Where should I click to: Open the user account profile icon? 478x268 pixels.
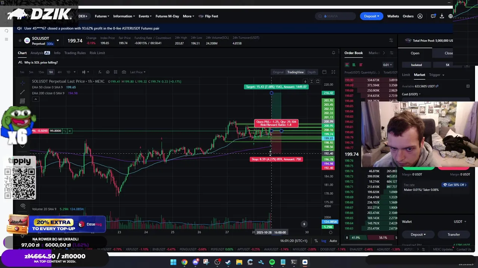[x=420, y=16]
